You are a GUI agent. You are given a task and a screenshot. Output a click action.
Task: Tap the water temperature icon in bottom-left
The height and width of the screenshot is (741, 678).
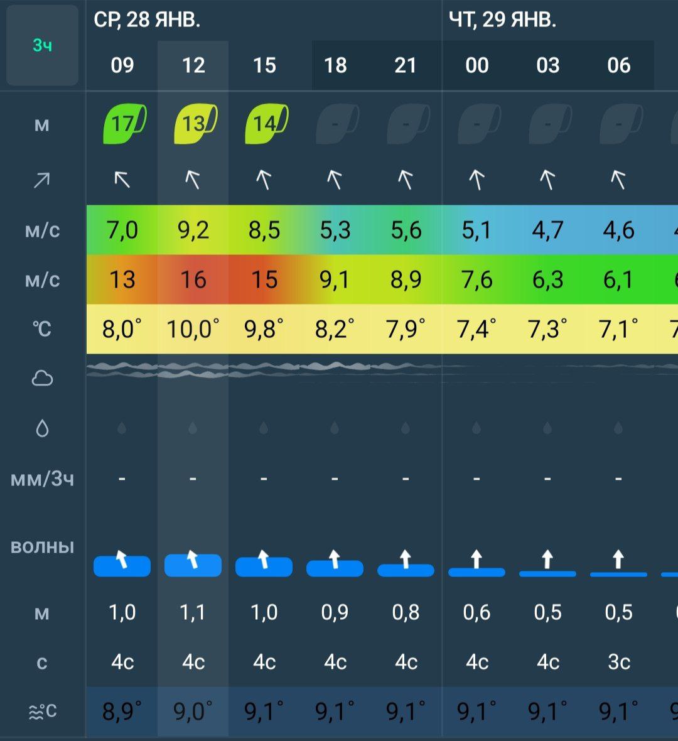pos(42,711)
